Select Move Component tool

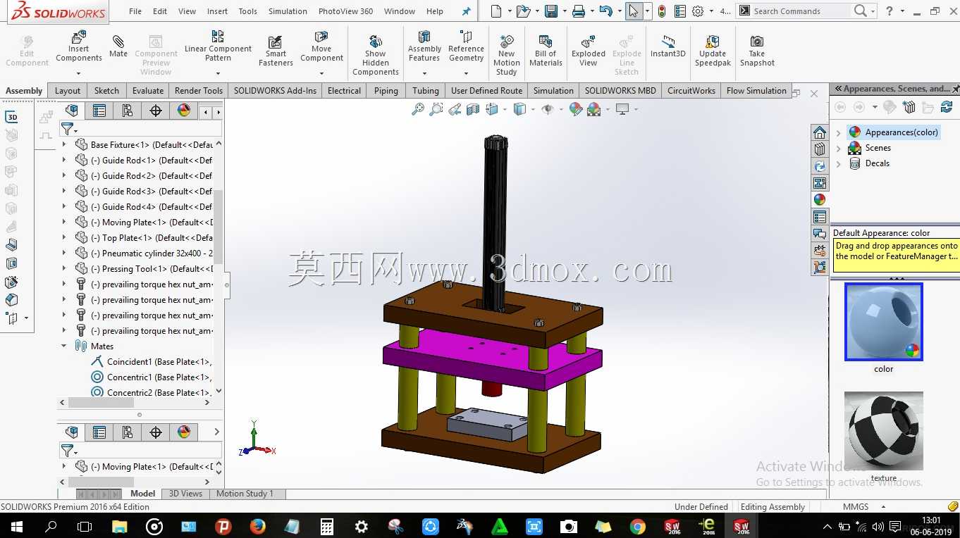point(321,45)
